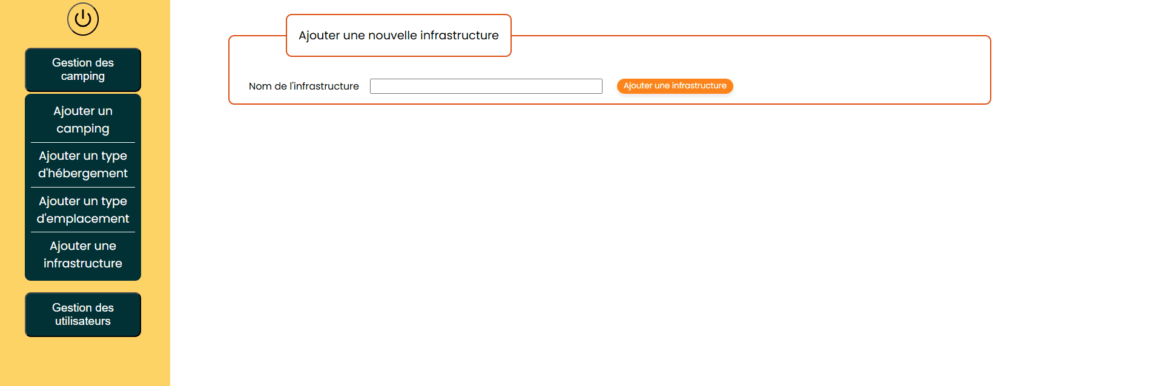Click the power logout icon
The height and width of the screenshot is (386, 1153).
click(83, 19)
